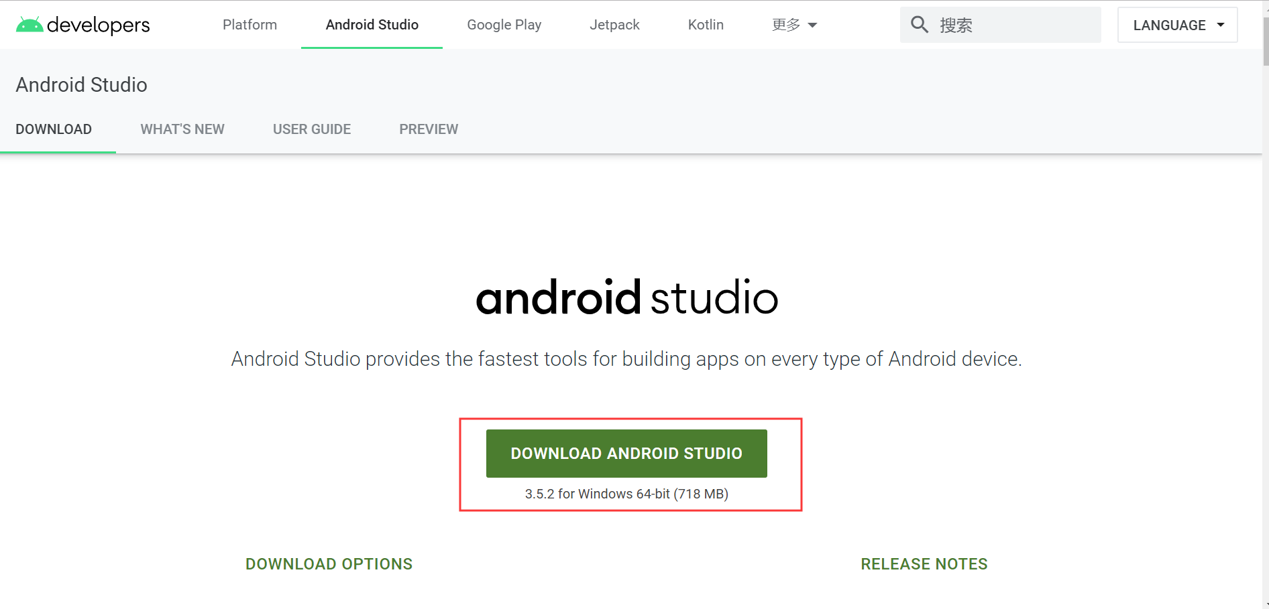
Task: Open the LANGUAGE dropdown
Action: coord(1178,25)
